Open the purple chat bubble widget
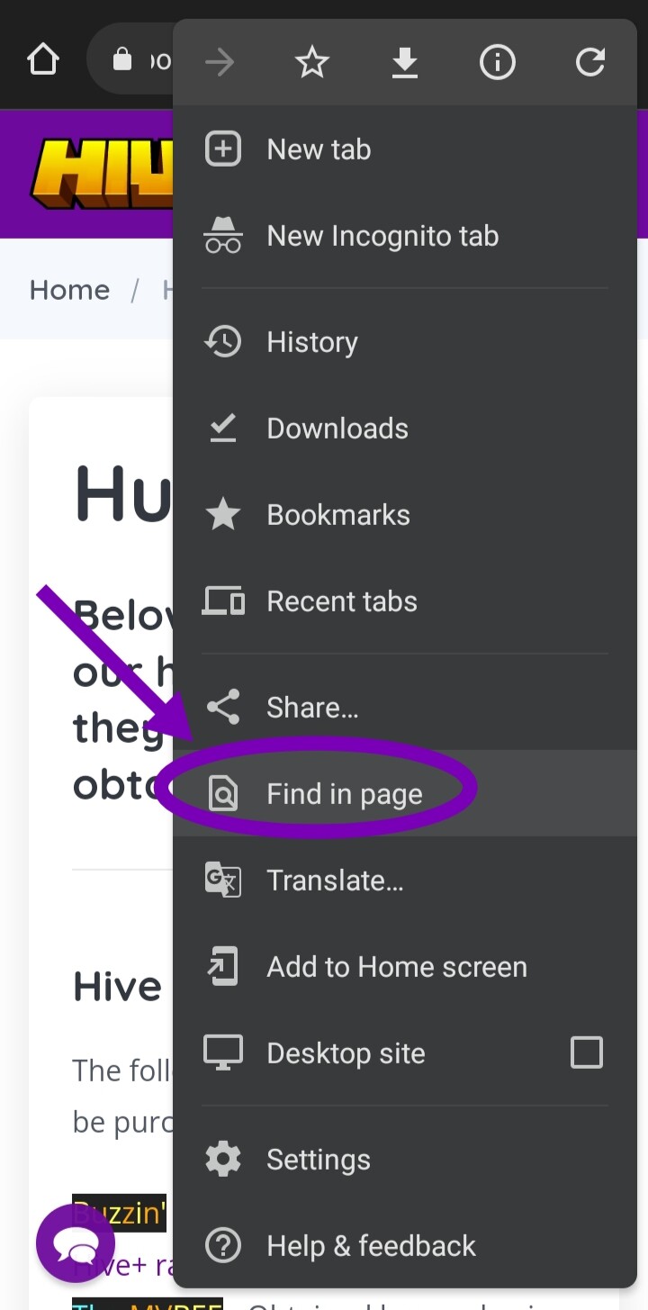Image resolution: width=648 pixels, height=1310 pixels. (76, 1243)
